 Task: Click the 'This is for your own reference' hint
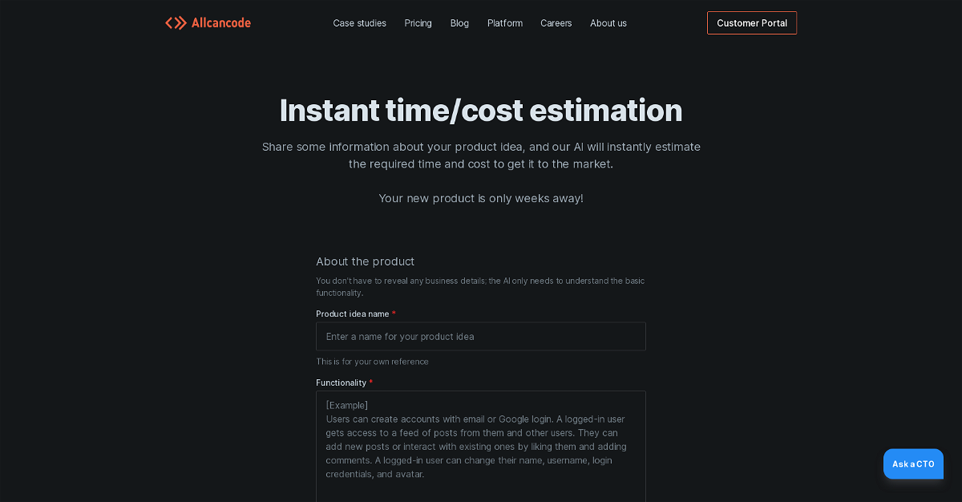372,362
